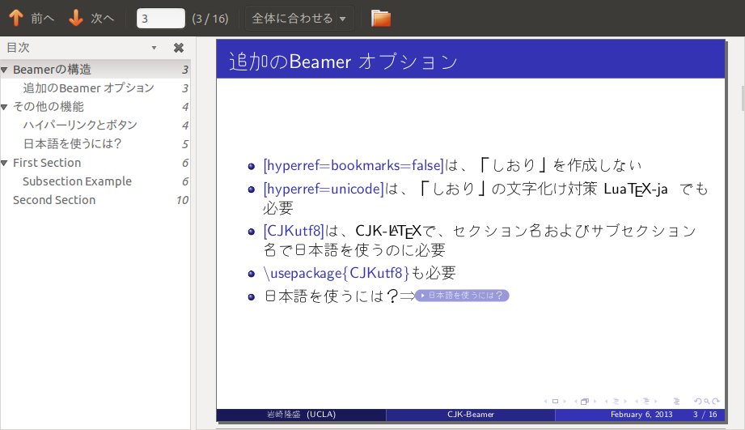The width and height of the screenshot is (745, 430).
Task: Click the \usepackage{CJKutf8} text
Action: [336, 273]
